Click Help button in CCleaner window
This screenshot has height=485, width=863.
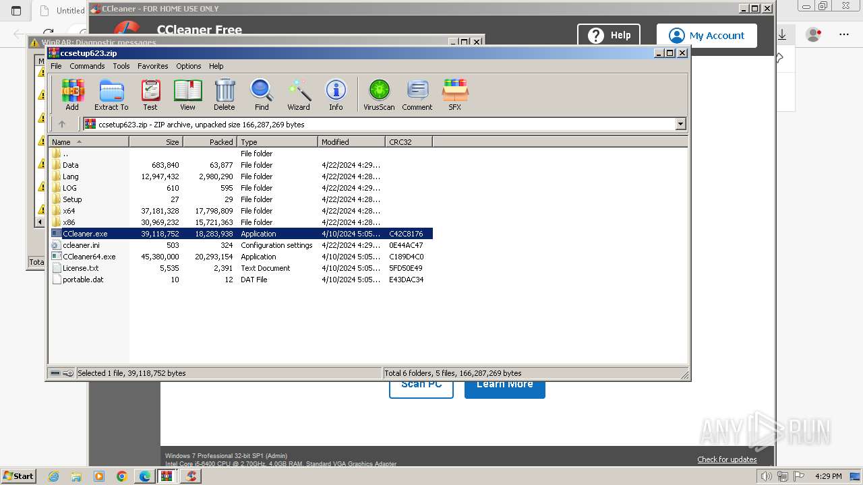tap(609, 35)
